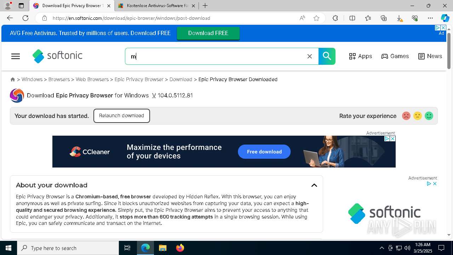Close the Epic Privacy Browser tab
This screenshot has height=255, width=453.
[109, 6]
